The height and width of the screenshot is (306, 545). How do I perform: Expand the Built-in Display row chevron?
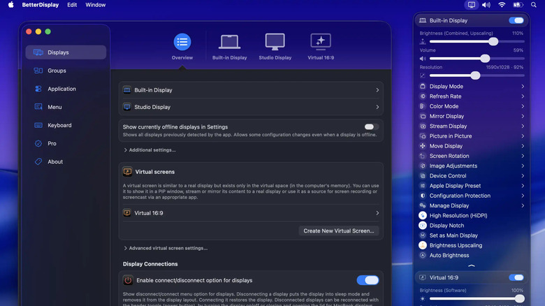(377, 90)
